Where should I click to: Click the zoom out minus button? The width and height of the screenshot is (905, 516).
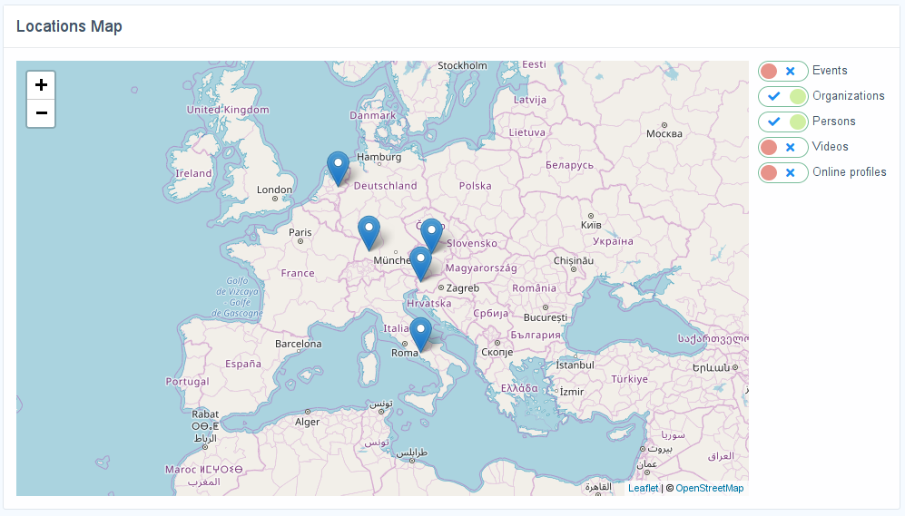41,113
